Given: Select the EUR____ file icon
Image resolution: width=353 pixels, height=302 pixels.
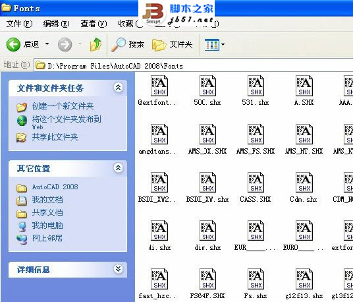Looking at the screenshot, I should 256,231.
